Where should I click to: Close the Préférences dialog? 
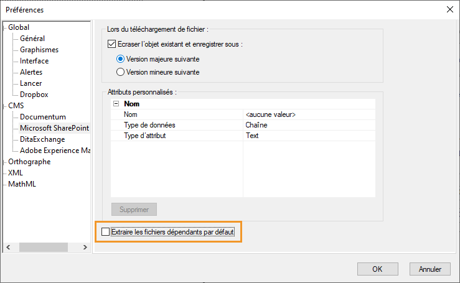coord(449,9)
